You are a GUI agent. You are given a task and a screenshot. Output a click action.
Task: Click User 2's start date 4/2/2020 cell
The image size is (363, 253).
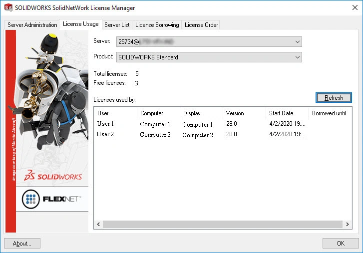click(287, 134)
